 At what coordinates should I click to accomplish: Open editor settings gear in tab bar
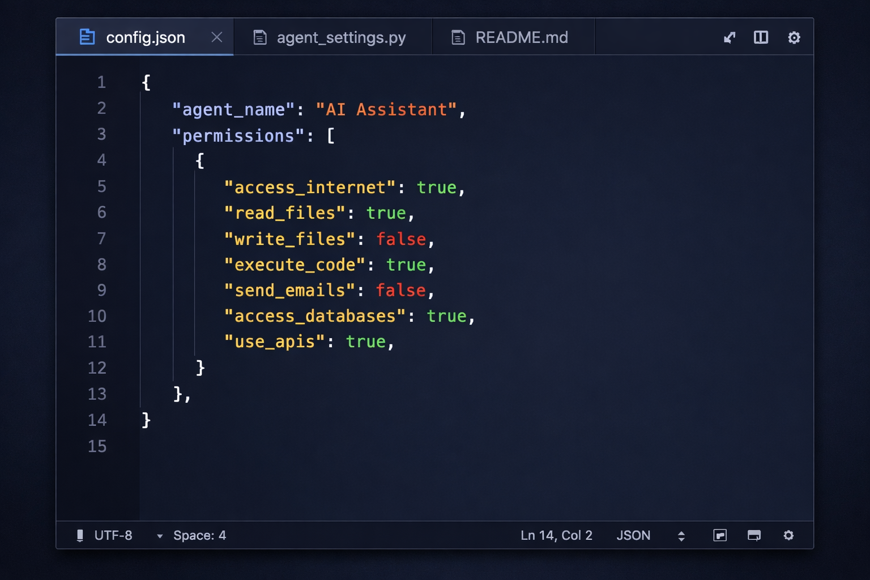click(794, 37)
